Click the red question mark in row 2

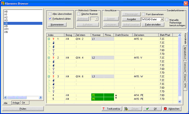[53, 58]
